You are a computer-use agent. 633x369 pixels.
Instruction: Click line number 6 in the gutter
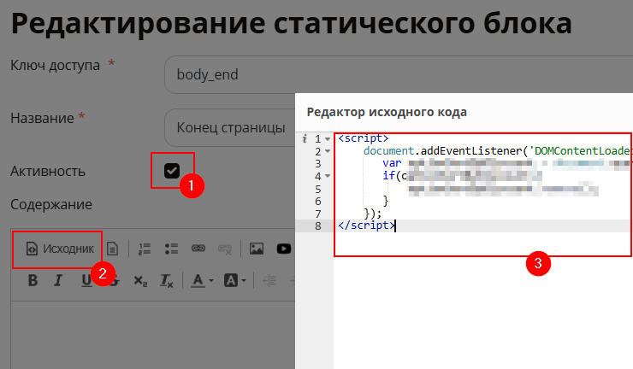click(x=318, y=202)
